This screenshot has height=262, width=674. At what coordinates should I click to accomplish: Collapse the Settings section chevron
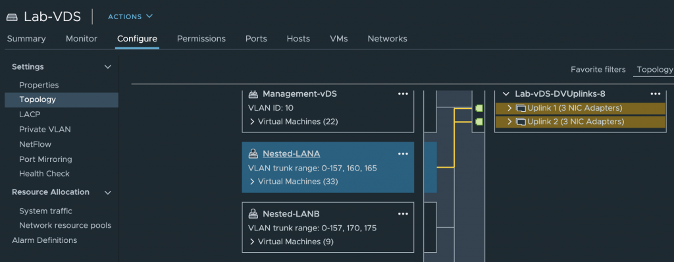[108, 67]
